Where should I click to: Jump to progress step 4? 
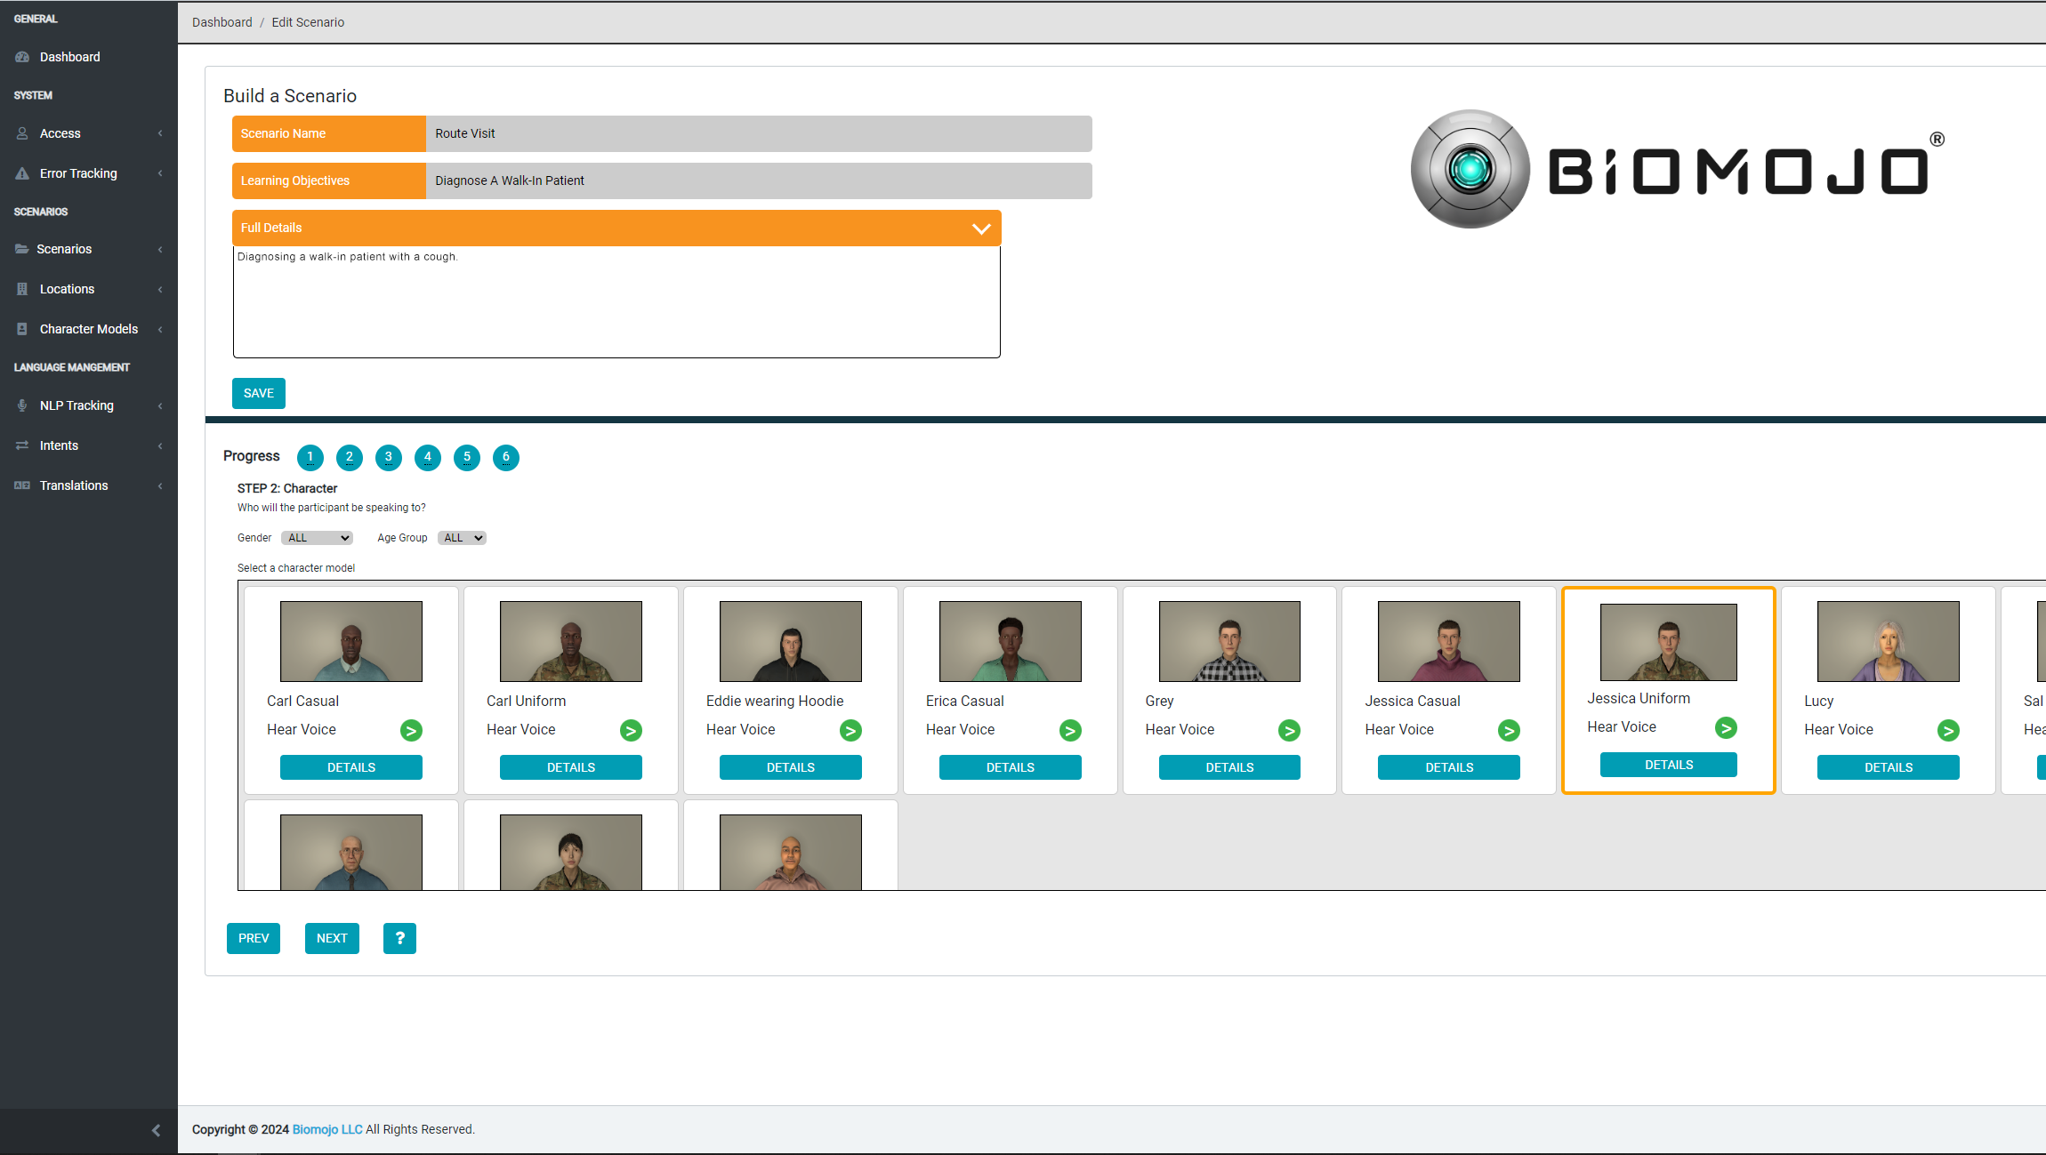(428, 457)
